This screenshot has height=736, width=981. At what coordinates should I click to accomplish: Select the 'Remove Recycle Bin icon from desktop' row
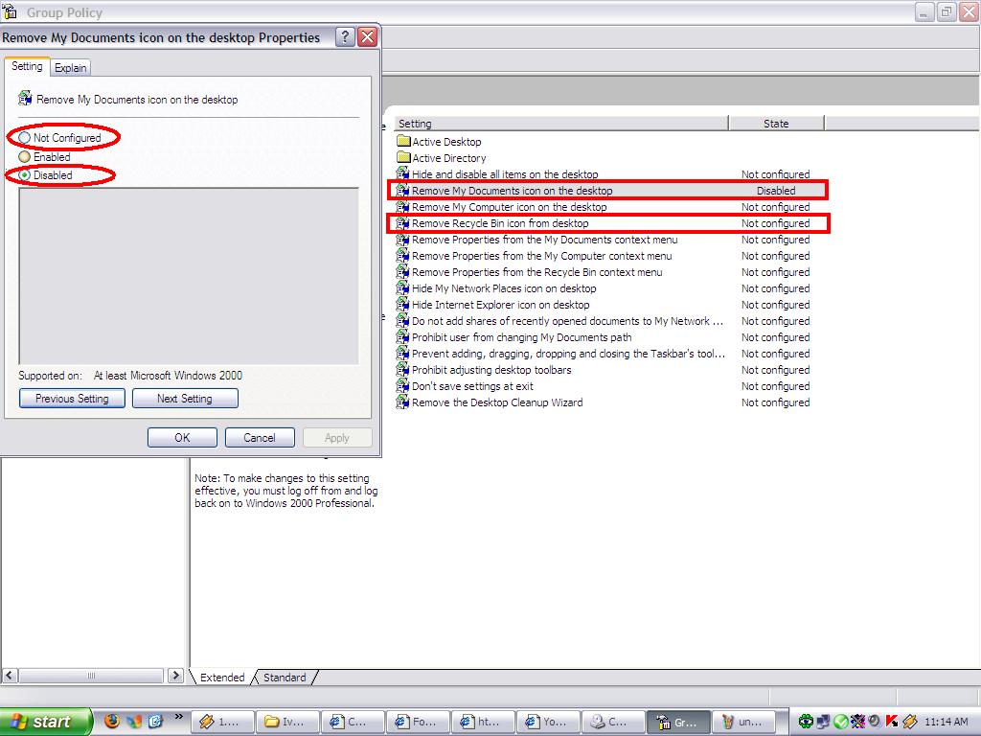608,222
